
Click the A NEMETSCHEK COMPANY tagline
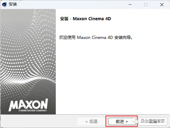click(x=33, y=111)
